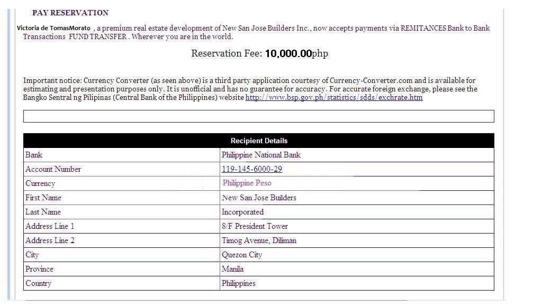The image size is (542, 307).
Task: Click the 10,000.00 reservation fee amount
Action: (288, 53)
